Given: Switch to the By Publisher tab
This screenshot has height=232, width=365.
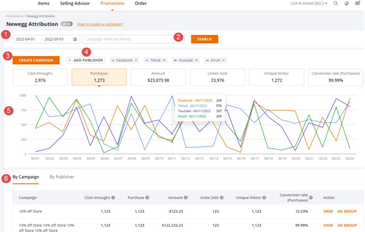Looking at the screenshot, I should (62, 176).
